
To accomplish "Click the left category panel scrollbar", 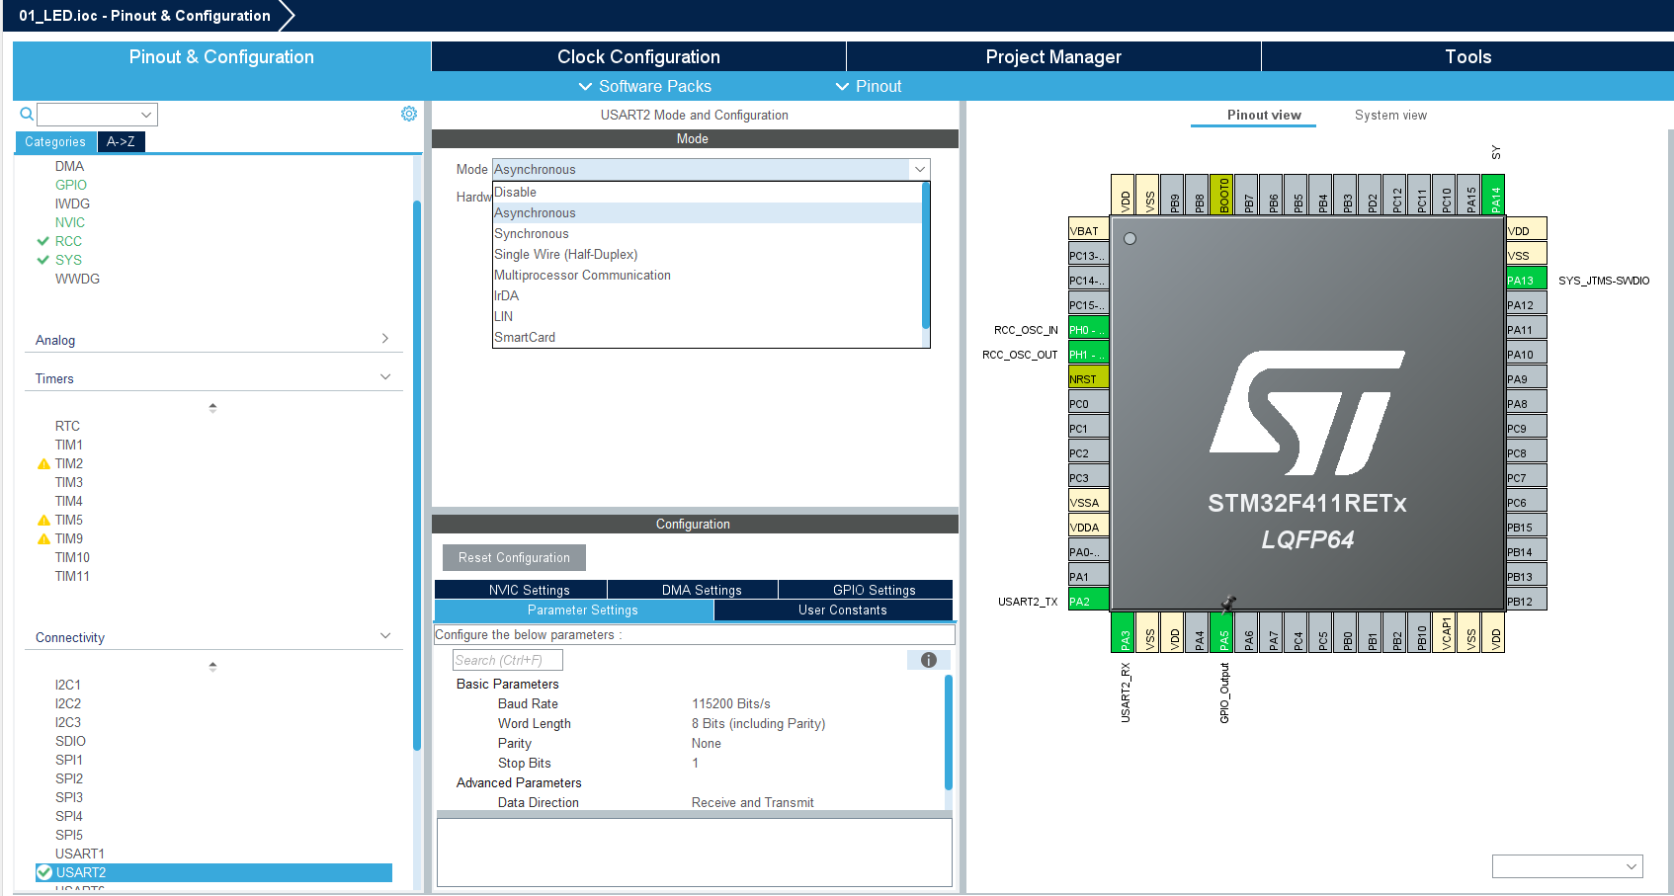I will (x=417, y=474).
